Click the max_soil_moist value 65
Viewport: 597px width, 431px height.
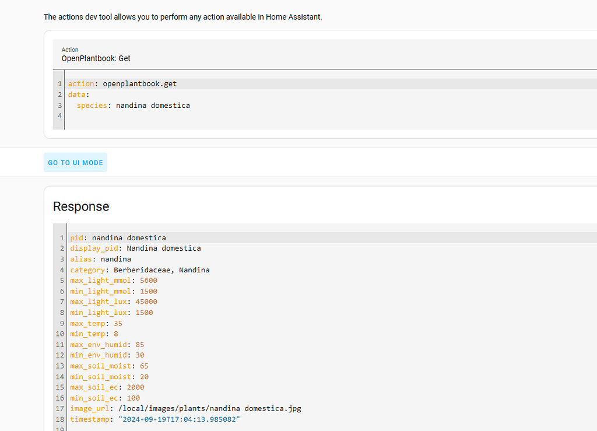pos(144,366)
